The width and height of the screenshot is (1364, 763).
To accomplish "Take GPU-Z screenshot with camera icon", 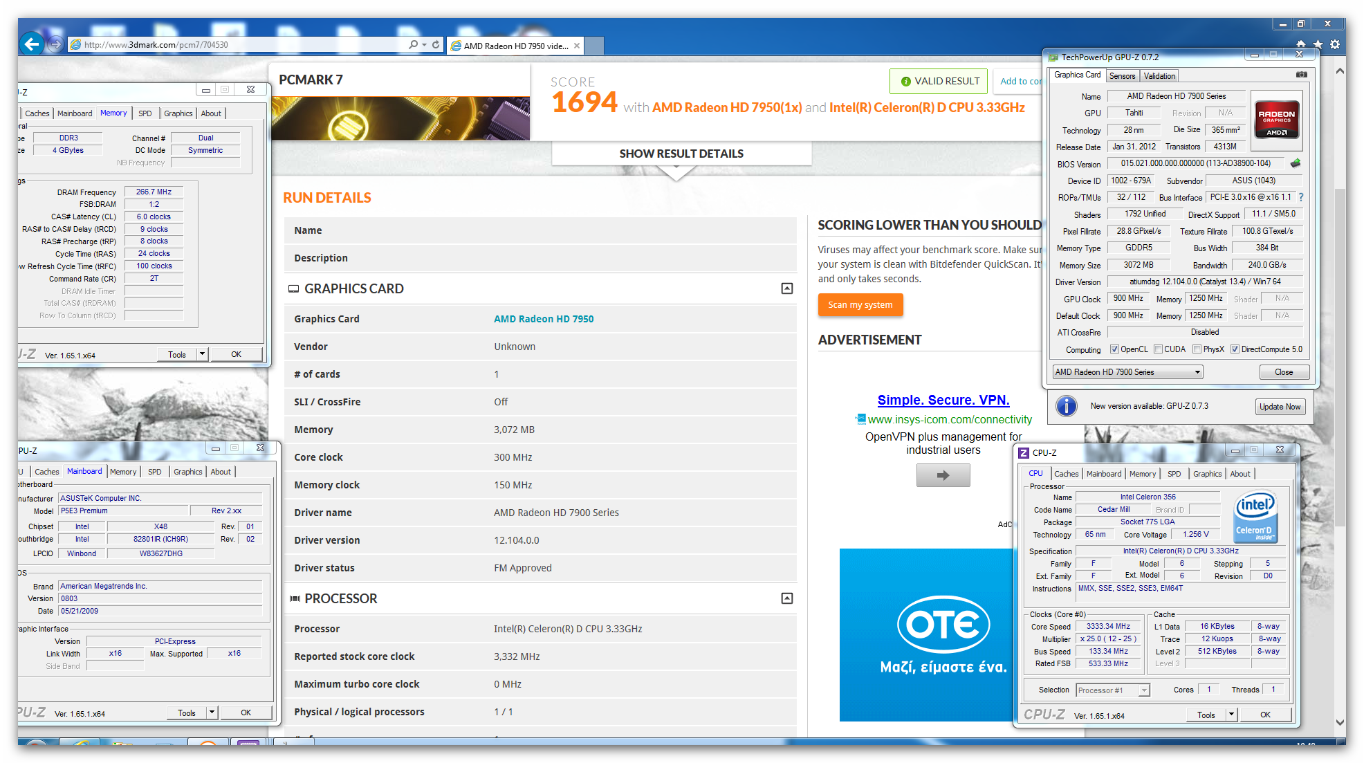I will click(1301, 75).
